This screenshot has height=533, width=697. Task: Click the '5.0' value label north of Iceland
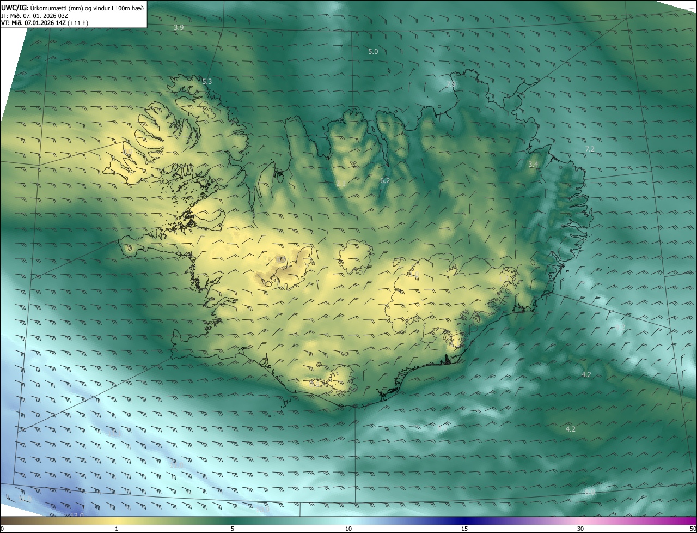[x=373, y=51]
